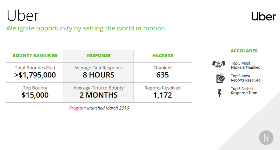Select the Bounty Rankings column header
Screen dimensions: 280x150
(x=35, y=56)
